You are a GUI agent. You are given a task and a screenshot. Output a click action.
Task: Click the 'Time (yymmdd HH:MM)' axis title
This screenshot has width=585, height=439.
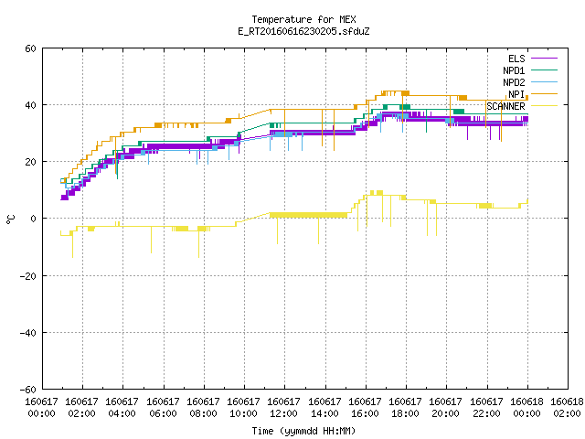[303, 431]
